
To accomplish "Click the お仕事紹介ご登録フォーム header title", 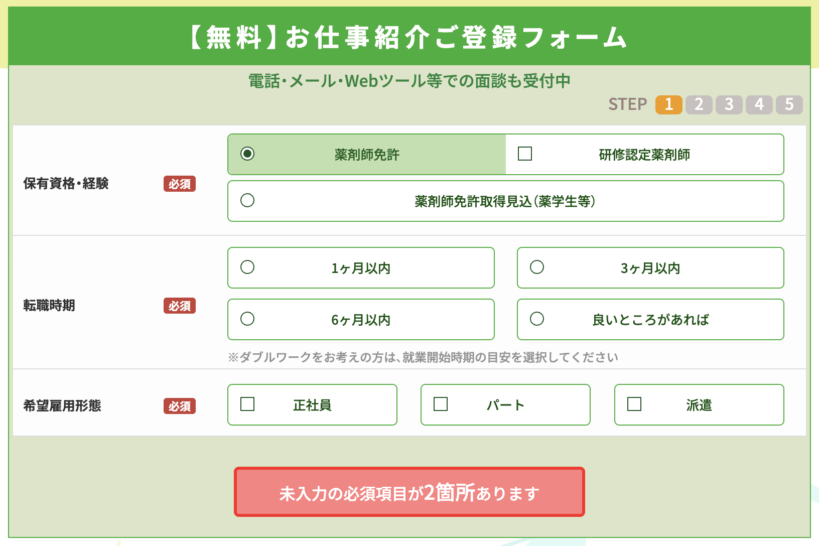I will (409, 38).
